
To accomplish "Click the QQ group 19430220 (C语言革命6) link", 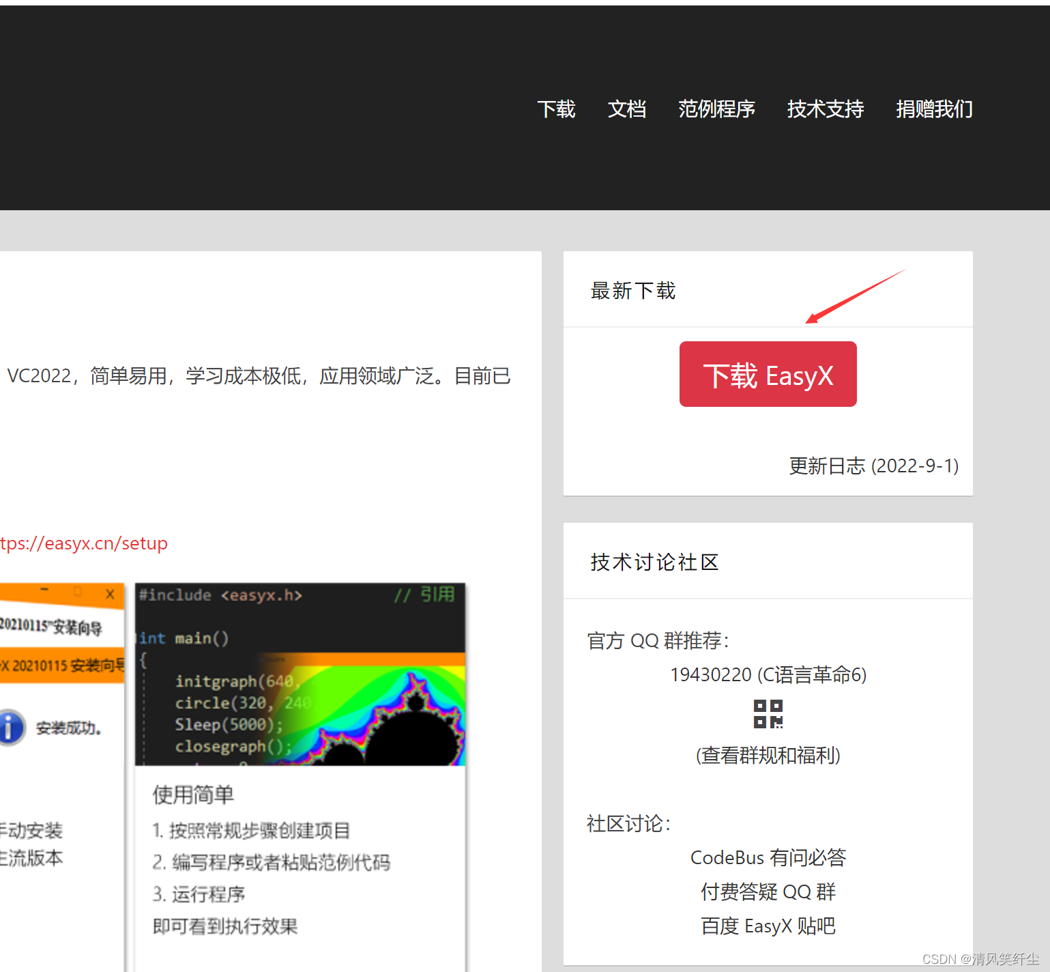I will tap(768, 675).
